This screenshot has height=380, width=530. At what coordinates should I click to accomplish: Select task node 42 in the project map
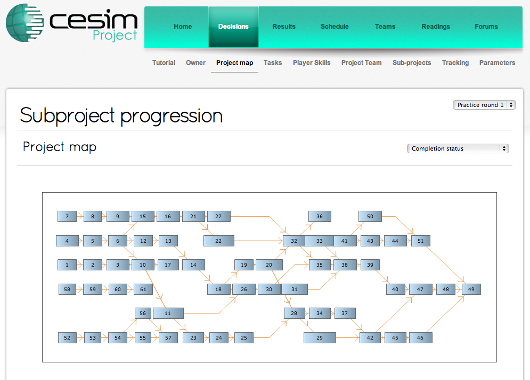[x=370, y=337]
